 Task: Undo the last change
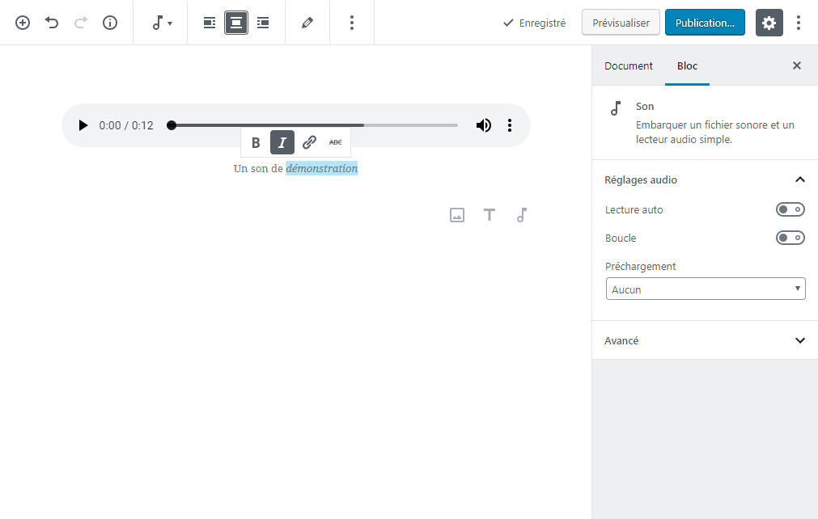click(52, 23)
